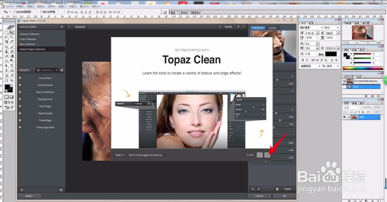
Task: Click the ORIGINAL view button
Action: [x=80, y=27]
